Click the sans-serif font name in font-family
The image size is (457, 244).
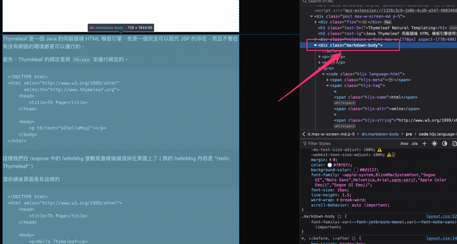[x=403, y=180]
